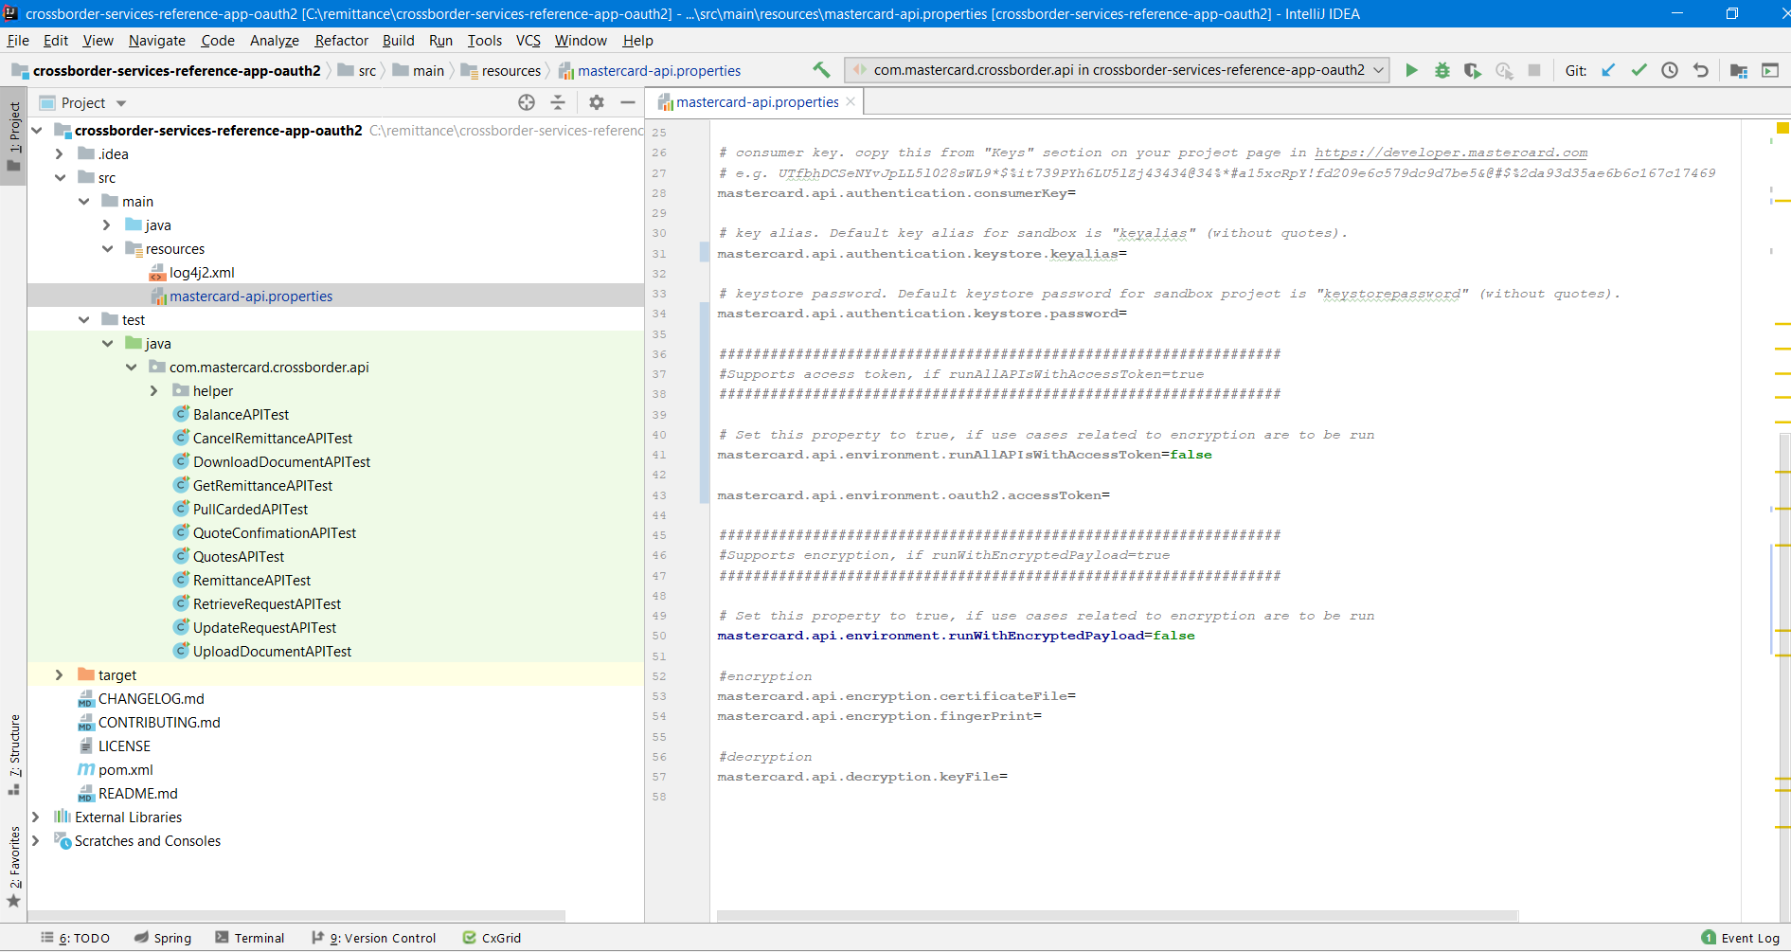
Task: Open the Spring tool window
Action: coord(163,938)
